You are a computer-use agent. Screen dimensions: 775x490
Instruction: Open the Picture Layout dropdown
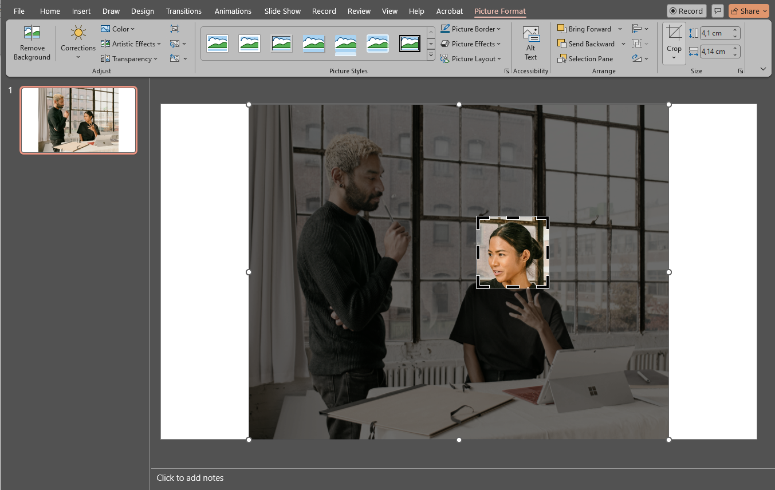(470, 58)
